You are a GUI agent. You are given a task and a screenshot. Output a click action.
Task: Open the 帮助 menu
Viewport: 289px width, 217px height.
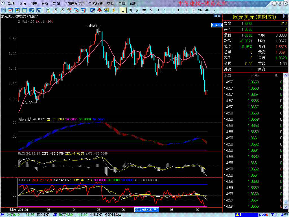[x=133, y=3]
